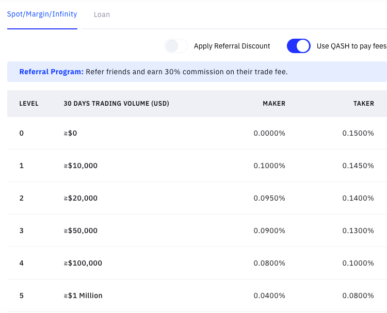387x313 pixels.
Task: Click the 30 Days Trading Volume header
Action: pyautogui.click(x=116, y=104)
